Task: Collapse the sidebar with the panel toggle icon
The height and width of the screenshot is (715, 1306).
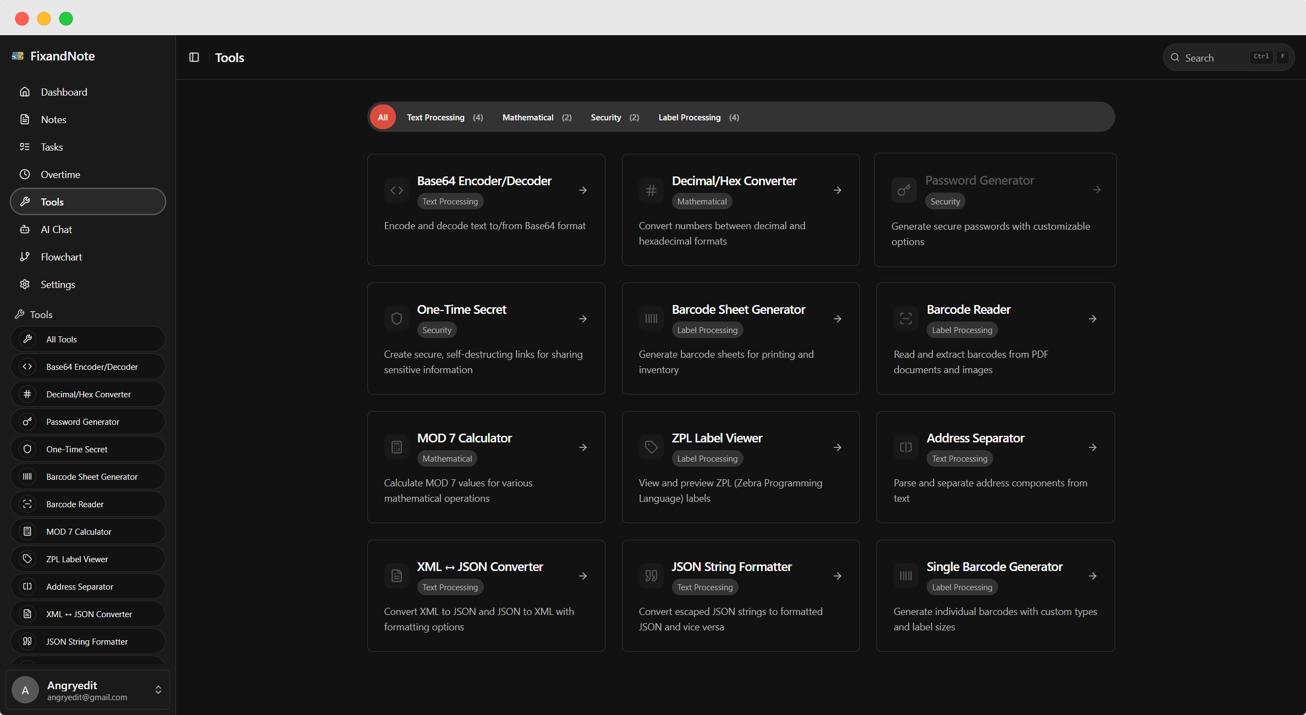Action: 194,57
